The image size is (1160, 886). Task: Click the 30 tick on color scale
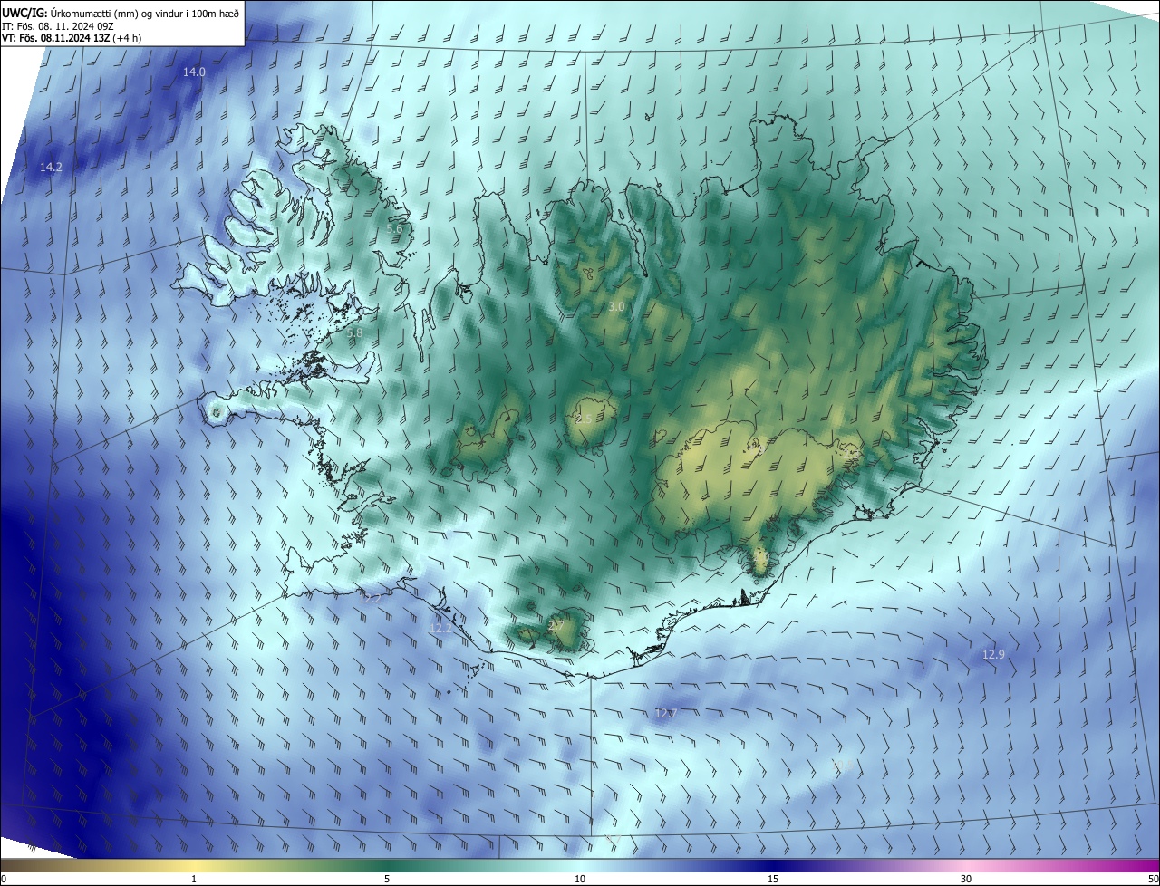(966, 879)
